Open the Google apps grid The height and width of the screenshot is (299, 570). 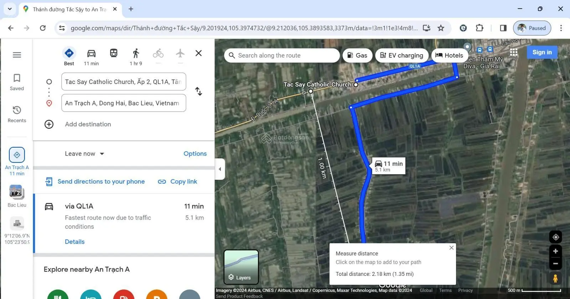[x=513, y=52]
